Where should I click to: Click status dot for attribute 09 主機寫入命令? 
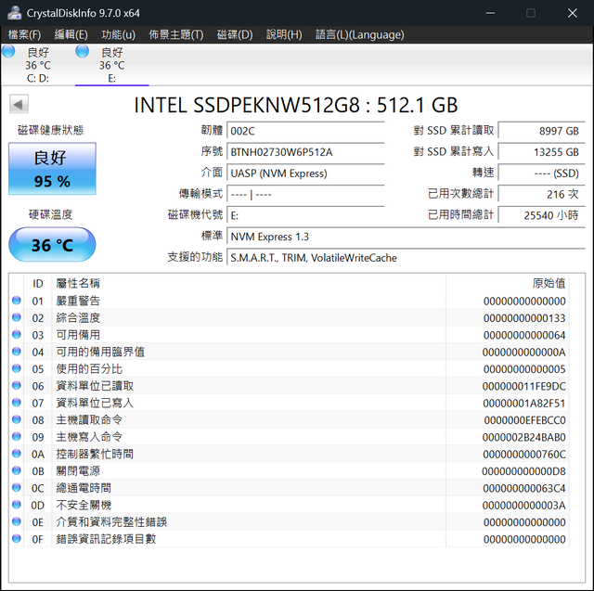17,437
